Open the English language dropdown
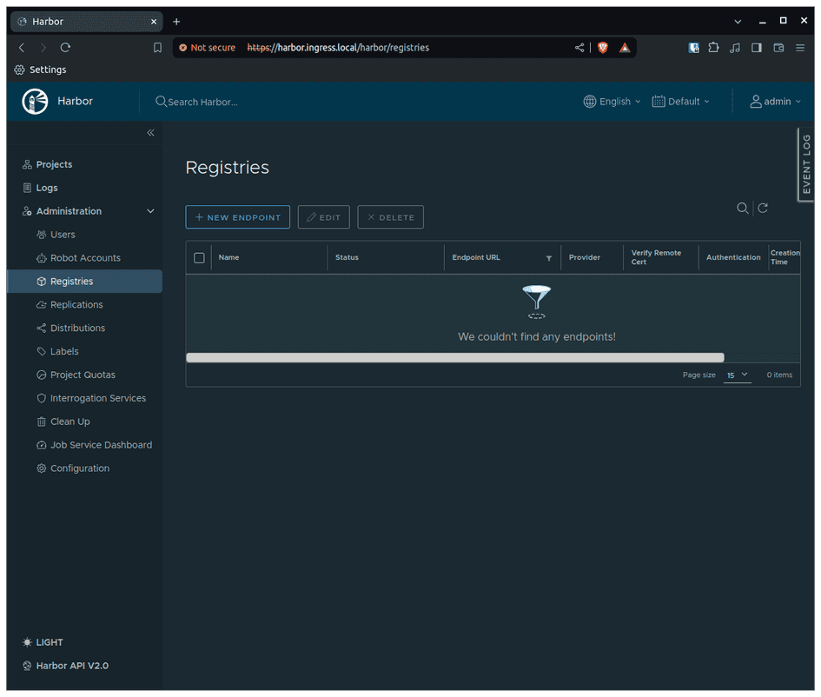Screen dimensions: 821x697 coord(612,101)
